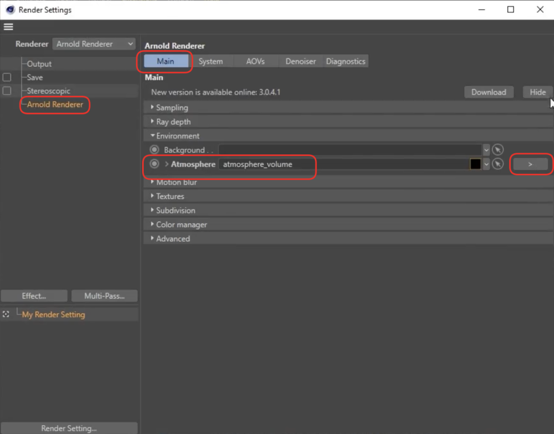Open the Background field dropdown arrow
Image resolution: width=554 pixels, height=434 pixels.
tap(487, 150)
